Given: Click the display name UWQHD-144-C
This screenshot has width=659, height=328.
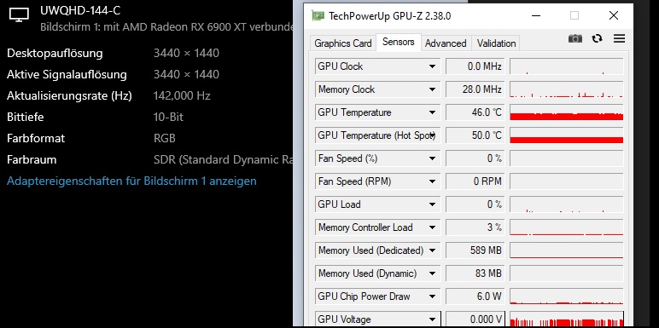Looking at the screenshot, I should [80, 10].
